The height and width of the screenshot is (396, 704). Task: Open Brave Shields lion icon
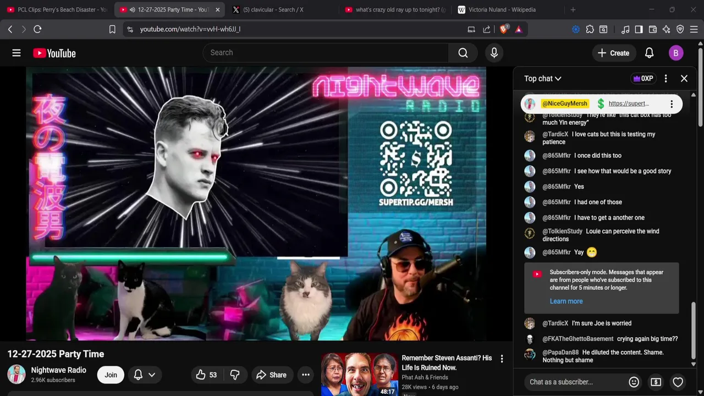pyautogui.click(x=503, y=29)
